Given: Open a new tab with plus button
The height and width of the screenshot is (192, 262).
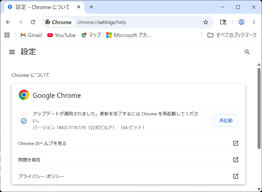Looking at the screenshot, I should 91,7.
